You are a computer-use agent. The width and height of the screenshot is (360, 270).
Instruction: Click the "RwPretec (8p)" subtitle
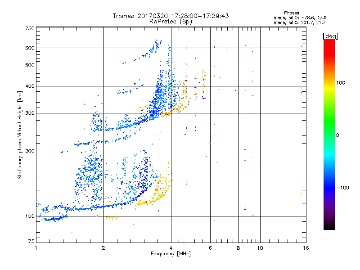(x=171, y=22)
